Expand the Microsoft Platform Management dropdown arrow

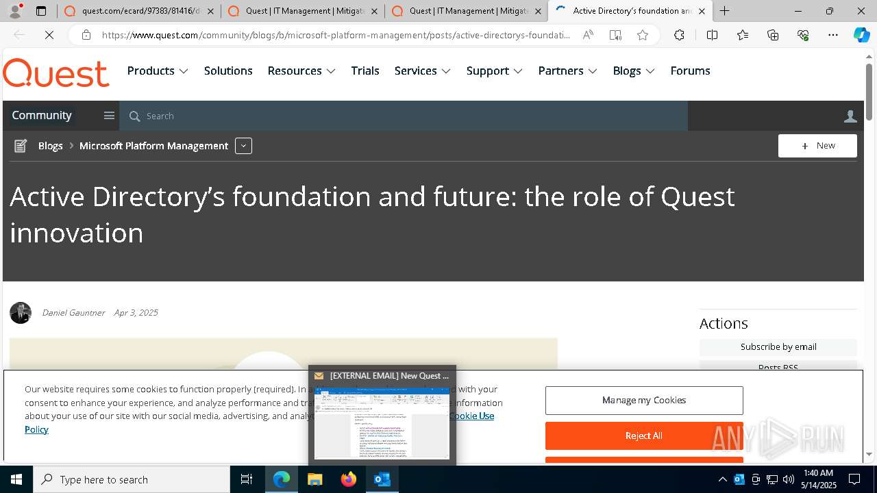pos(243,146)
